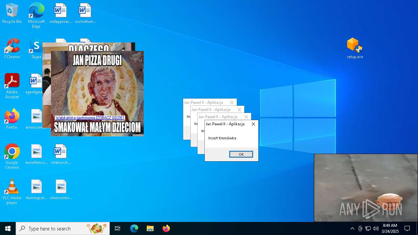Click OK in the Insert Kremówka dialog
This screenshot has height=235, width=418.
[241, 154]
